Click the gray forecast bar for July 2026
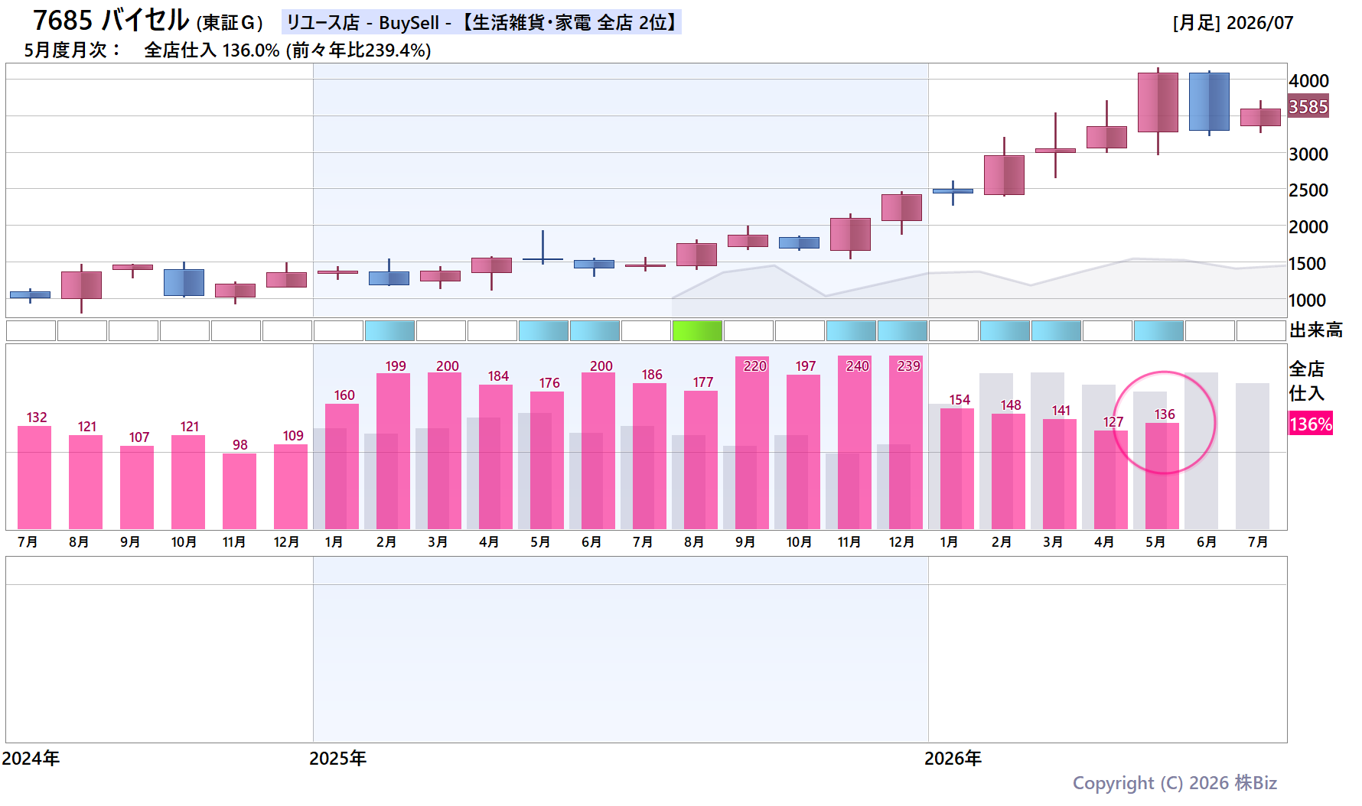The height and width of the screenshot is (806, 1362). (1253, 457)
